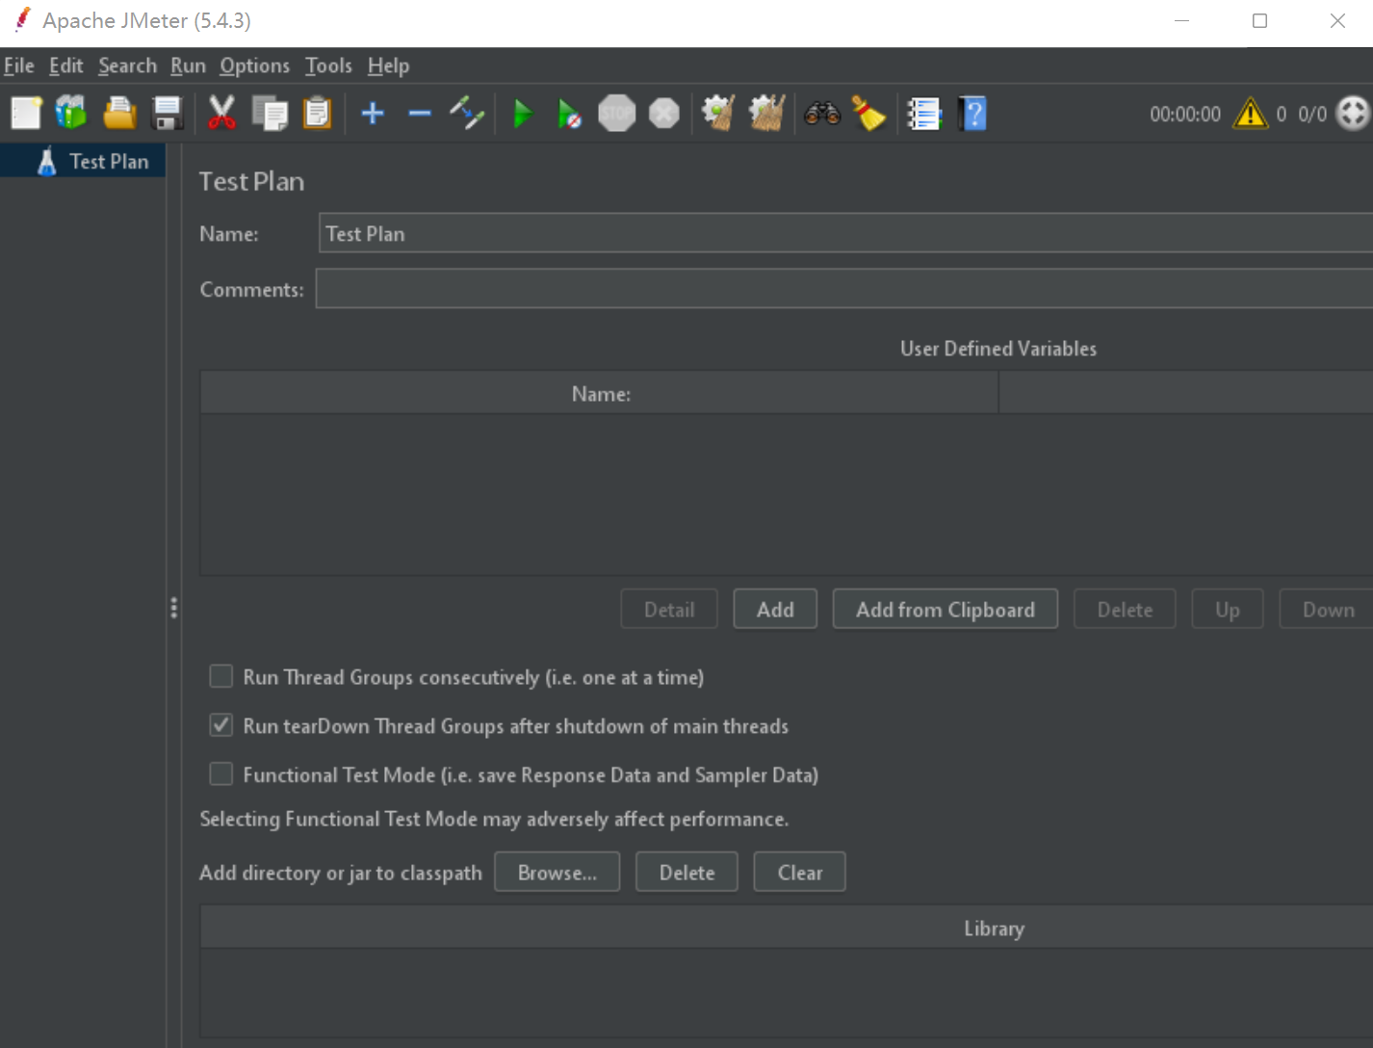Image resolution: width=1373 pixels, height=1048 pixels.
Task: Click the Name input field
Action: 845,233
